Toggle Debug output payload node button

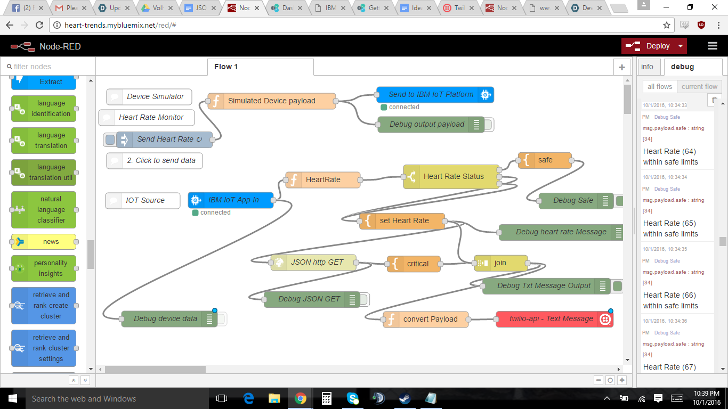(x=488, y=125)
